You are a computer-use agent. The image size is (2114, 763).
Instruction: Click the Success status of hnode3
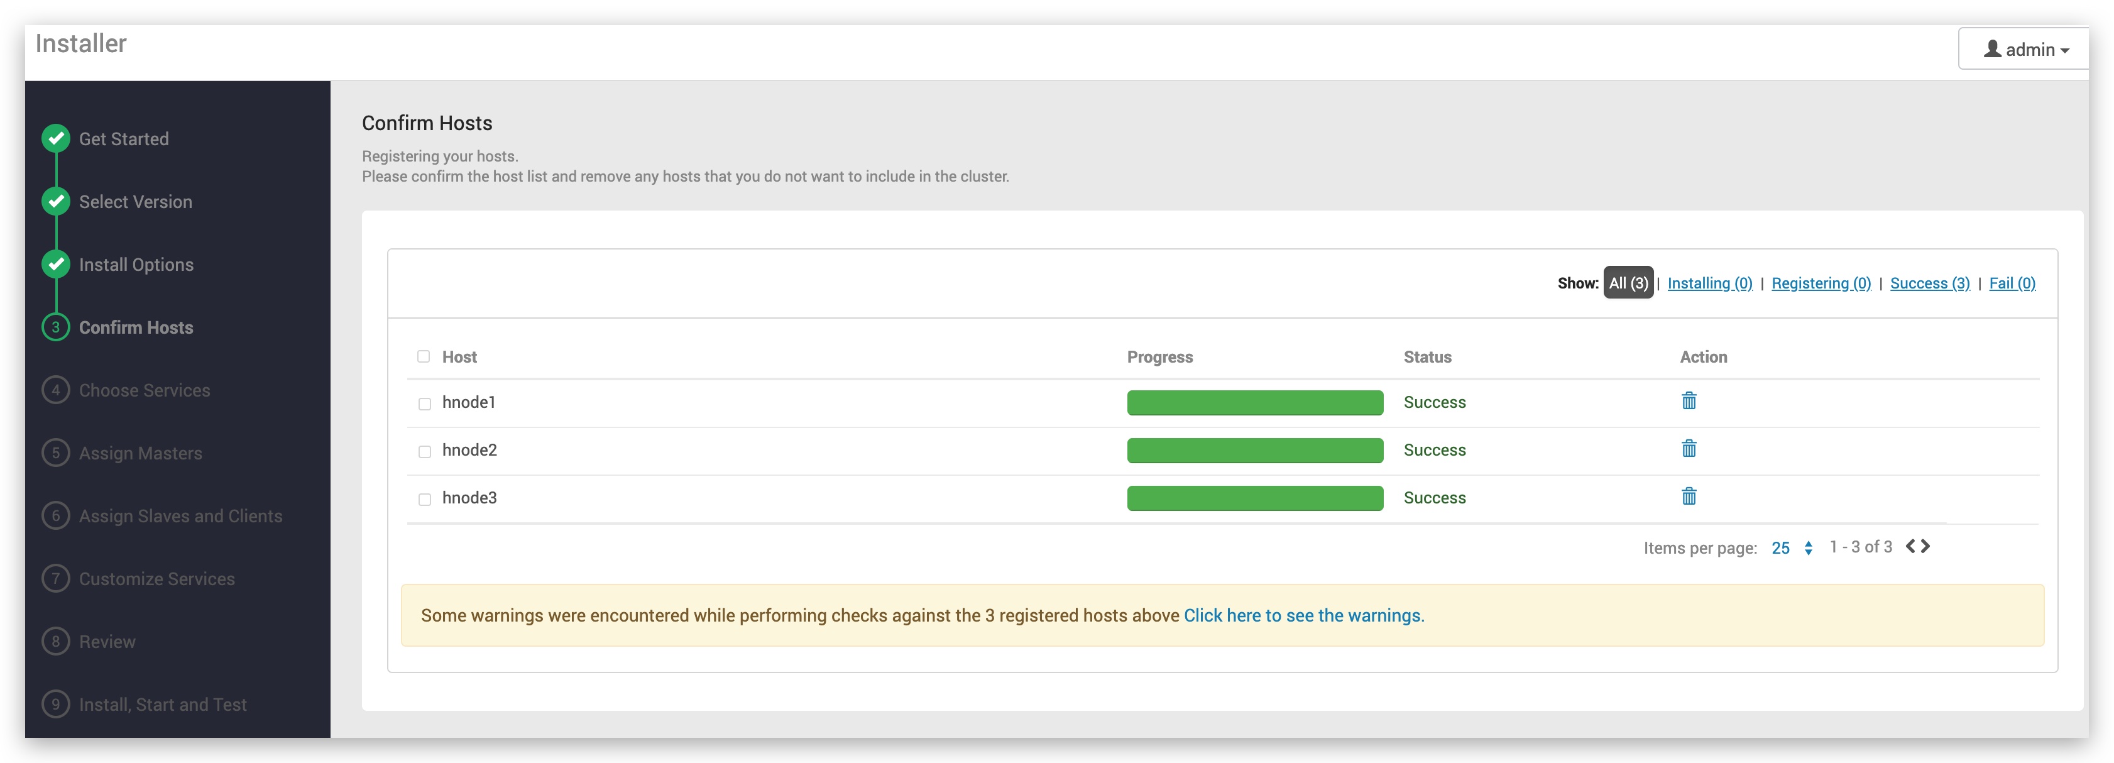tap(1435, 497)
